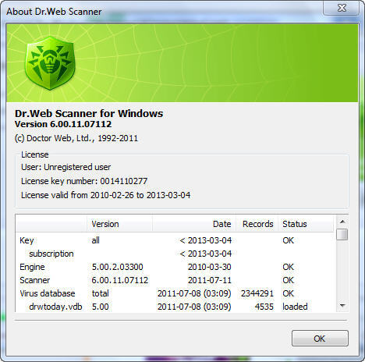Click the loaded status of drwtoday.vdb
Screen dimensions: 365x362
pos(295,307)
